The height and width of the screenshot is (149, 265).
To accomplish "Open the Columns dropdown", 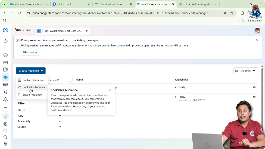I will [x=245, y=71].
